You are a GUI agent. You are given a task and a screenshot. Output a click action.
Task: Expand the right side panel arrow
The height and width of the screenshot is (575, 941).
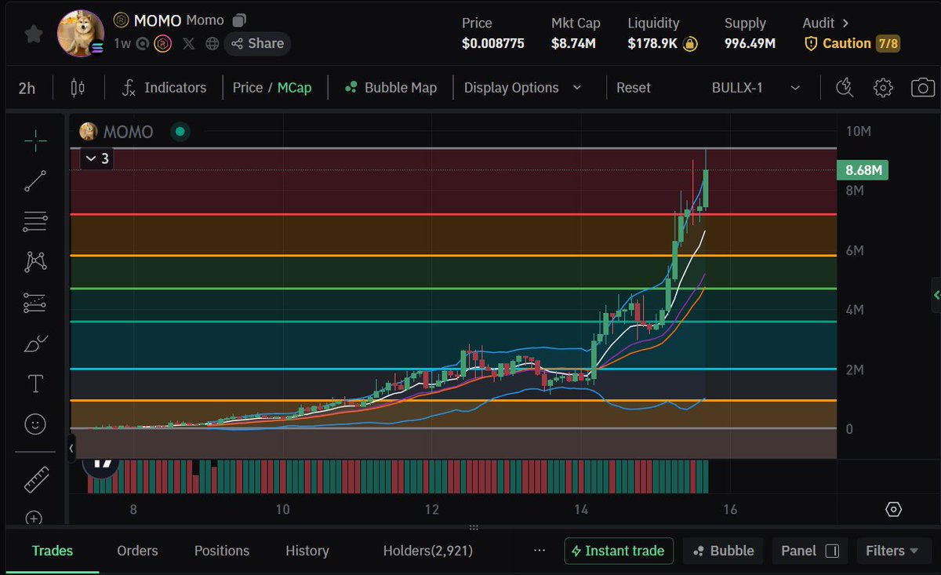click(x=936, y=295)
